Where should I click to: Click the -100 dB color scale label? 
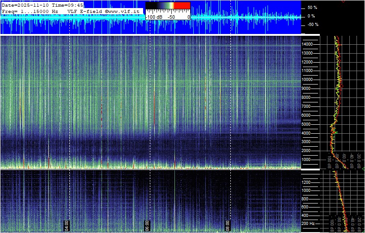click(x=154, y=17)
